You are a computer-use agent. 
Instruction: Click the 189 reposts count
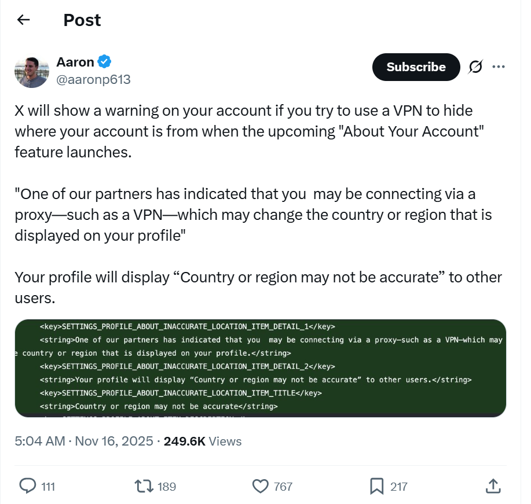[x=167, y=487]
